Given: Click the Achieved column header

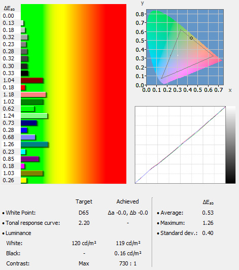Looking at the screenshot, I should 127,201.
